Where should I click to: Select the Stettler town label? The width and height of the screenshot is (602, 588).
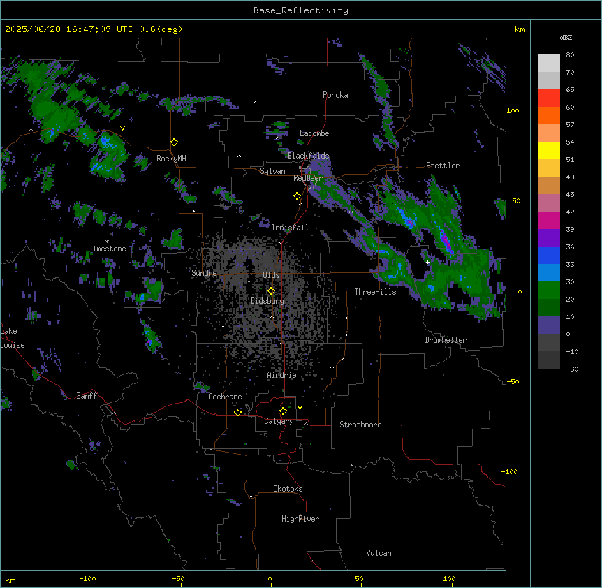pyautogui.click(x=443, y=166)
